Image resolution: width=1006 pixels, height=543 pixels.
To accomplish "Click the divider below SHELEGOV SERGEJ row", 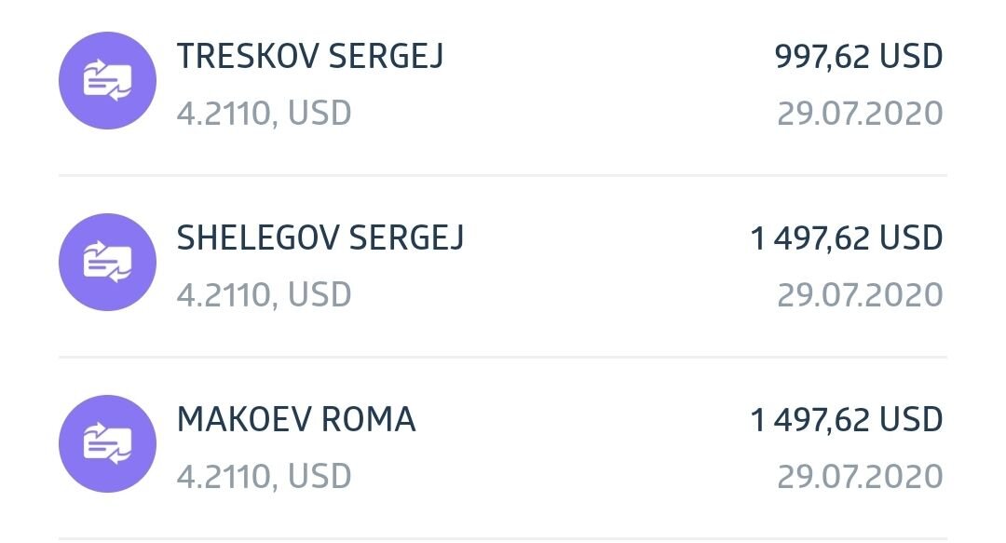I will 503,357.
